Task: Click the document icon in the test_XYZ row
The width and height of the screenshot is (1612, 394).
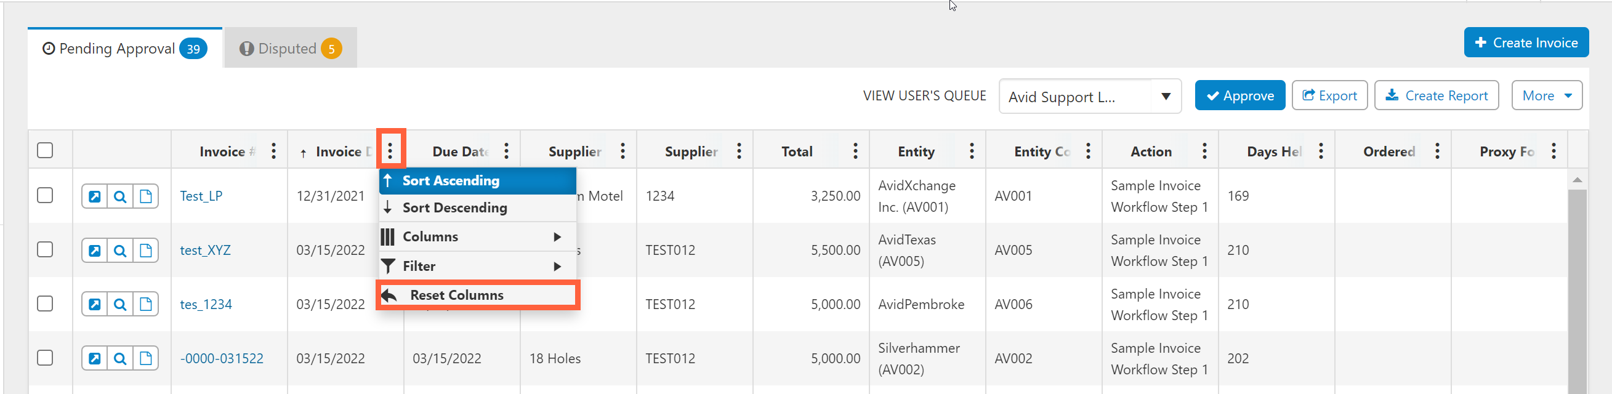Action: (x=146, y=251)
